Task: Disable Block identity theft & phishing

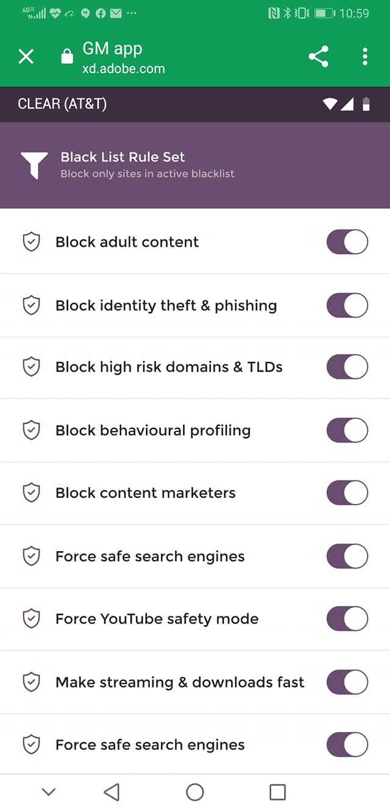Action: click(347, 305)
